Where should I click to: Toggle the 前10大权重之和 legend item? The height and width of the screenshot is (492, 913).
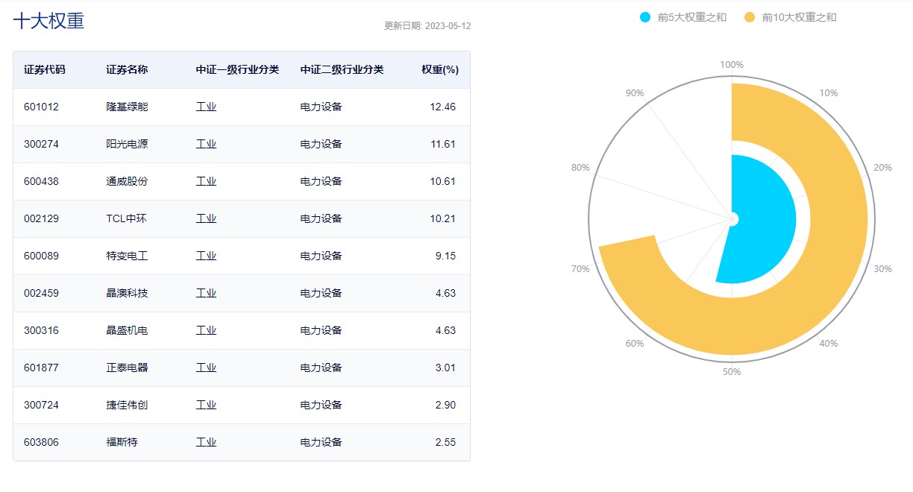click(x=799, y=17)
